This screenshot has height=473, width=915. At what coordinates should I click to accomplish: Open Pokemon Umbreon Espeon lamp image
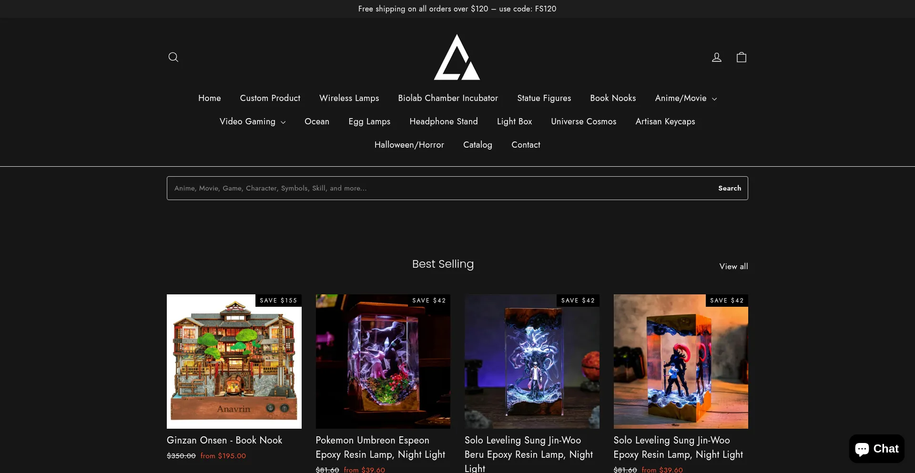(x=383, y=361)
